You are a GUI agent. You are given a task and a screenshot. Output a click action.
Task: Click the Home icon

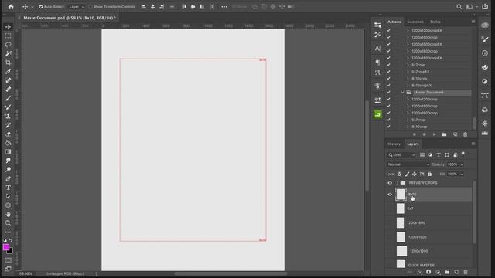[11, 7]
